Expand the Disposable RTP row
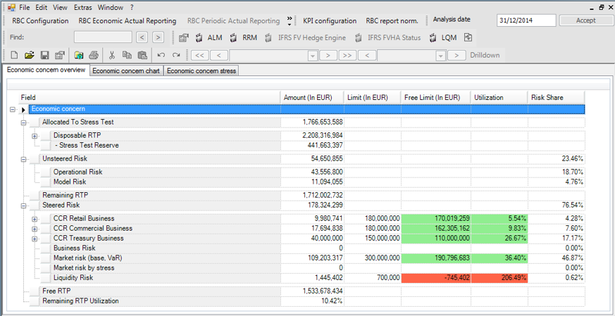This screenshot has width=615, height=316. (x=35, y=136)
